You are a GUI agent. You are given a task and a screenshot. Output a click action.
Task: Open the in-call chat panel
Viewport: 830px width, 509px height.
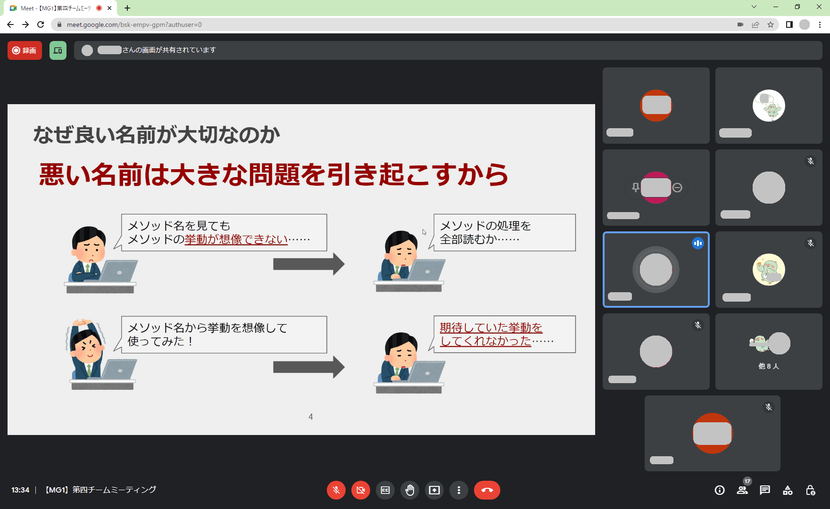pyautogui.click(x=765, y=490)
